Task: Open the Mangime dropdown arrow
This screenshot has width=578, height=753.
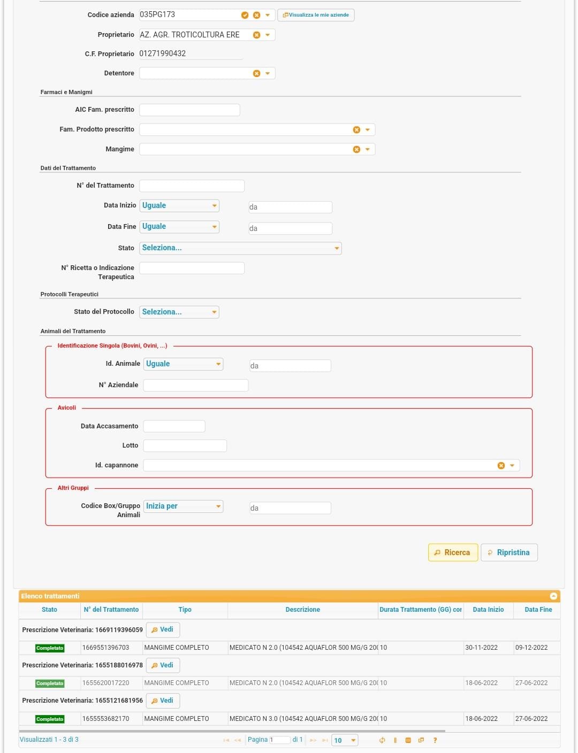Action: (368, 149)
